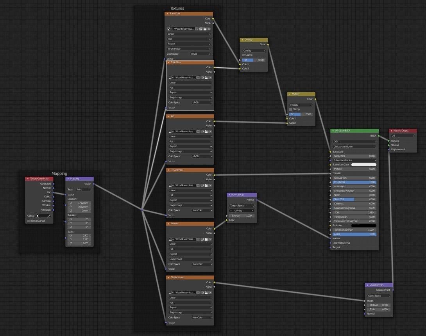This screenshot has width=426, height=336.
Task: Open Multiply blend type dropdown
Action: point(301,105)
